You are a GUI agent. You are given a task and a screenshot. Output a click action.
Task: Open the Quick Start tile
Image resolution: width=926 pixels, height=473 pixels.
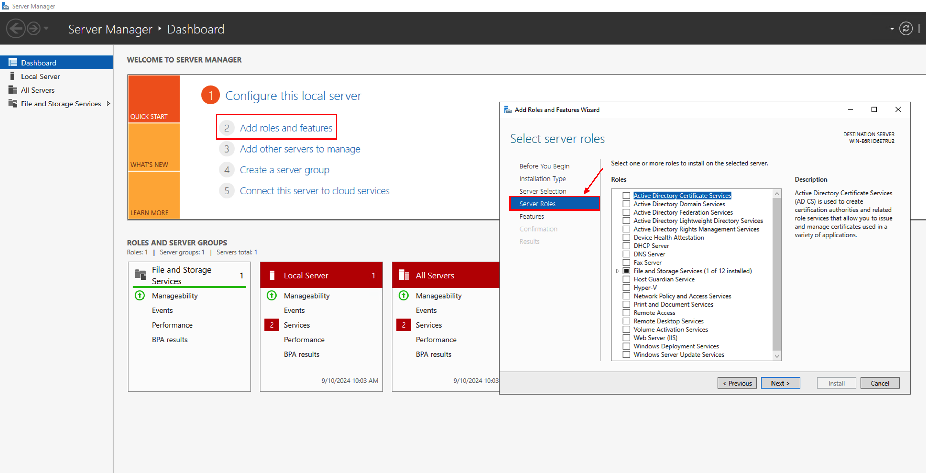(x=154, y=99)
